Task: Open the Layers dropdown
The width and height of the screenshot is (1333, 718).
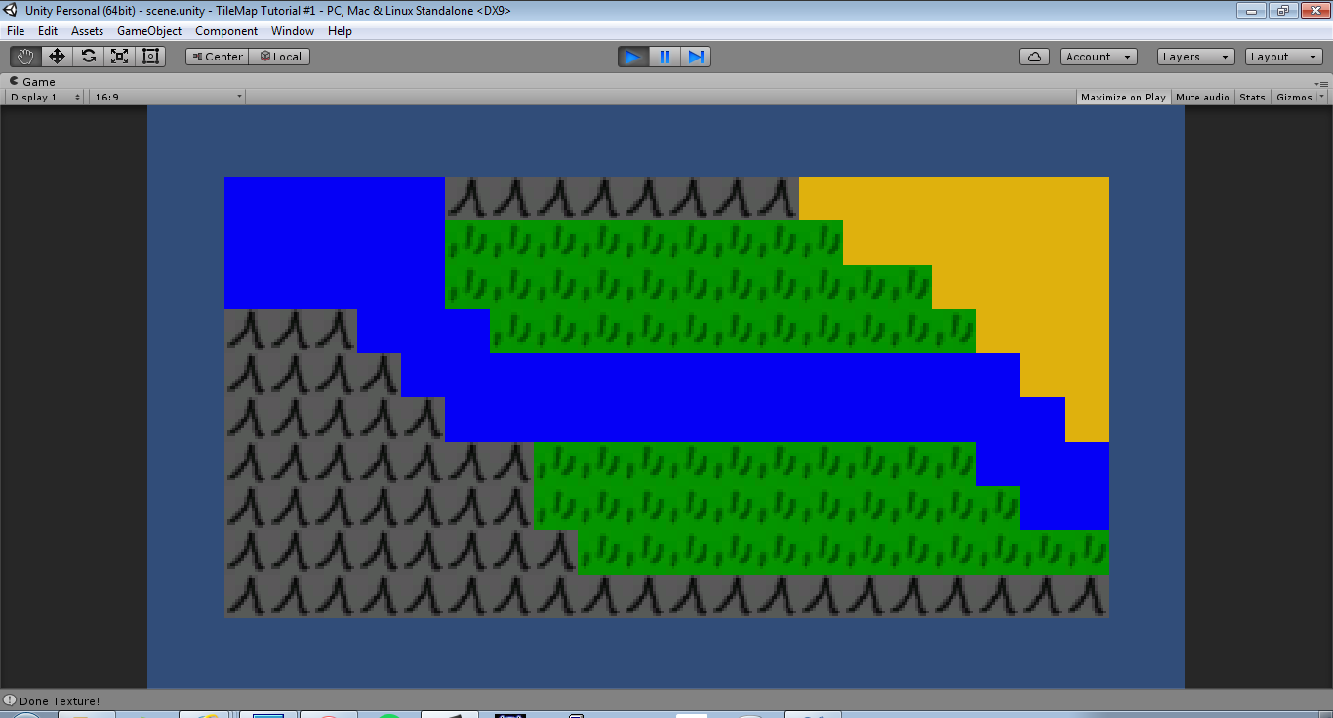Action: (1196, 57)
